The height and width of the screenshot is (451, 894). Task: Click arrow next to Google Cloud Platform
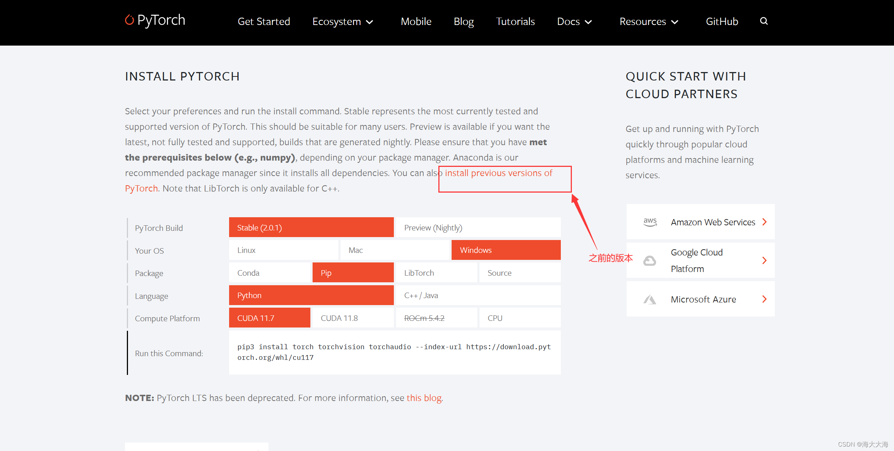pos(765,261)
